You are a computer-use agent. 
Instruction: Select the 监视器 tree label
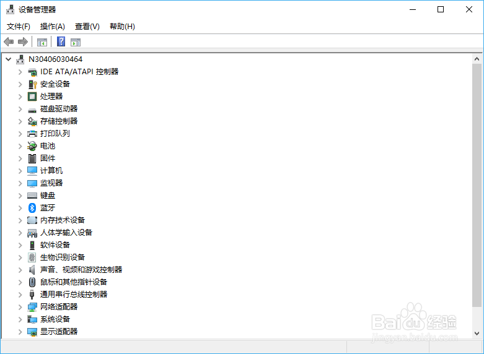[x=51, y=183]
